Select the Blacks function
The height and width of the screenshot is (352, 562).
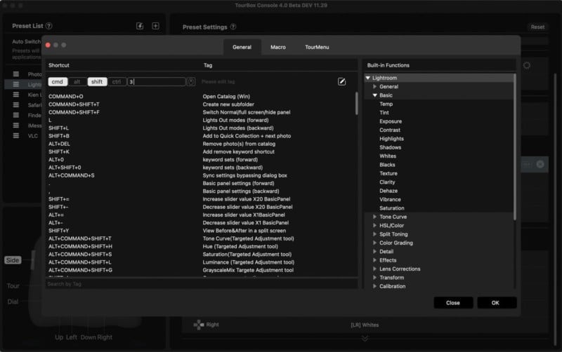tap(387, 165)
